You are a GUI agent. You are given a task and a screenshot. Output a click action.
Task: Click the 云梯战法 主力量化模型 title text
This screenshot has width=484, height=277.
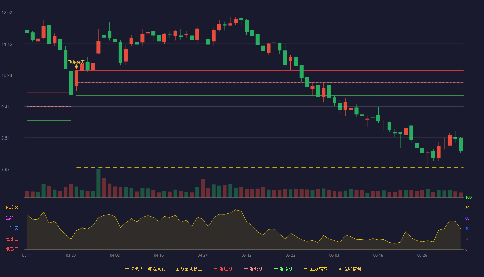164,269
